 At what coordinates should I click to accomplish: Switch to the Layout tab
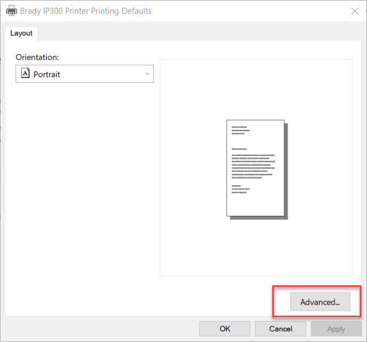point(21,33)
